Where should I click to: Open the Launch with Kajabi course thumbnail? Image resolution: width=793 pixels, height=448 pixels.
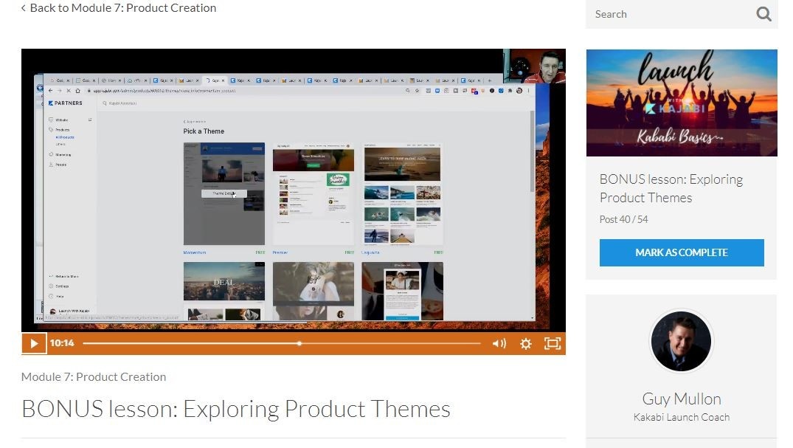[682, 103]
